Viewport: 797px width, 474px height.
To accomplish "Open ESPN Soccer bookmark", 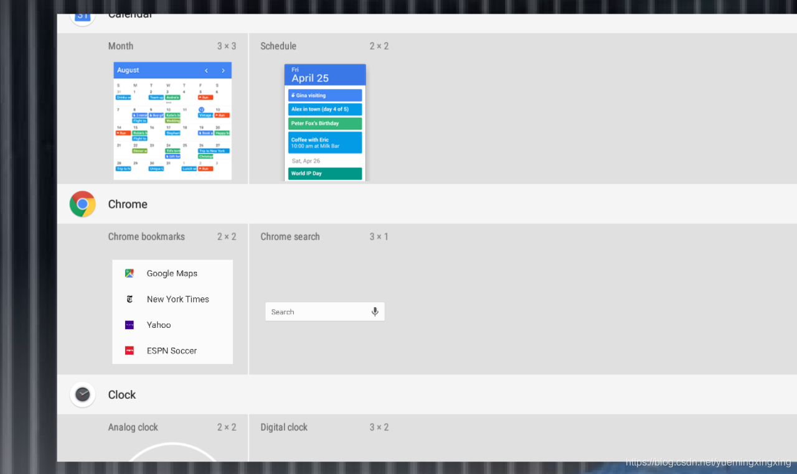I will pos(172,350).
